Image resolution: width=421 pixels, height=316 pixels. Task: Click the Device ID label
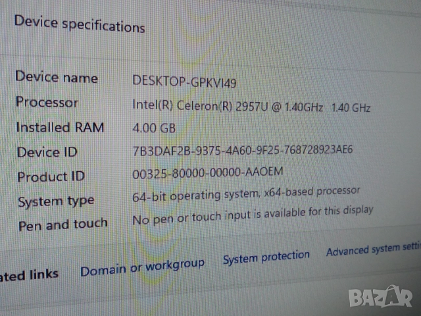tap(47, 152)
